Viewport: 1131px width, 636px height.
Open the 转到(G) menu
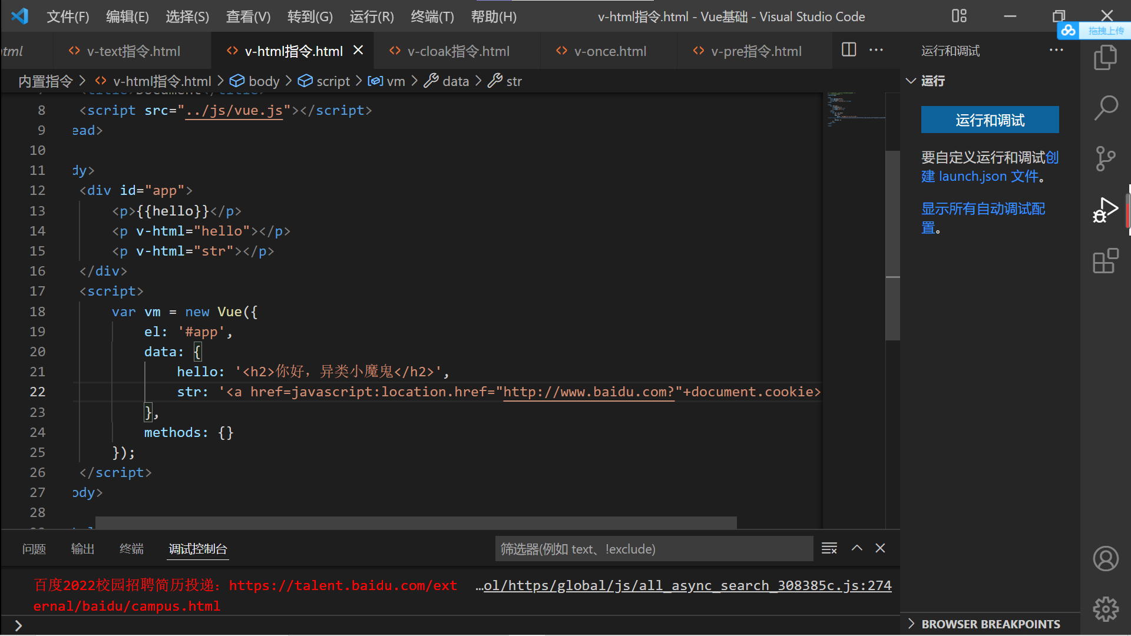(x=310, y=16)
